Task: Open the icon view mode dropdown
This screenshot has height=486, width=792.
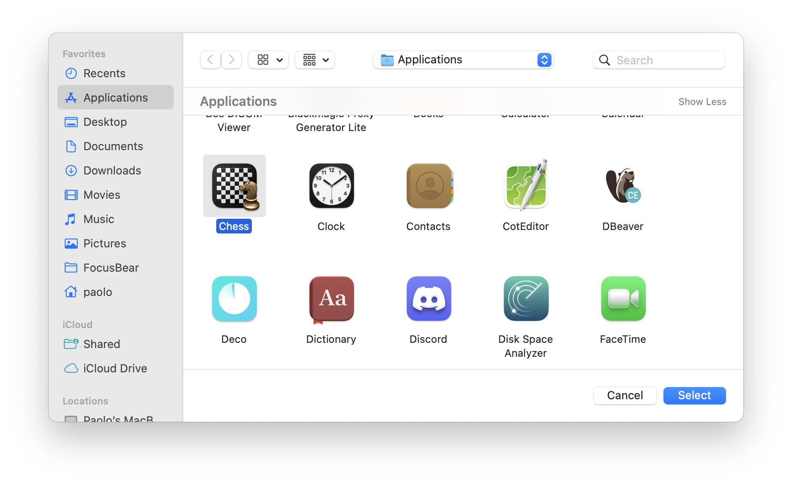Action: (268, 60)
